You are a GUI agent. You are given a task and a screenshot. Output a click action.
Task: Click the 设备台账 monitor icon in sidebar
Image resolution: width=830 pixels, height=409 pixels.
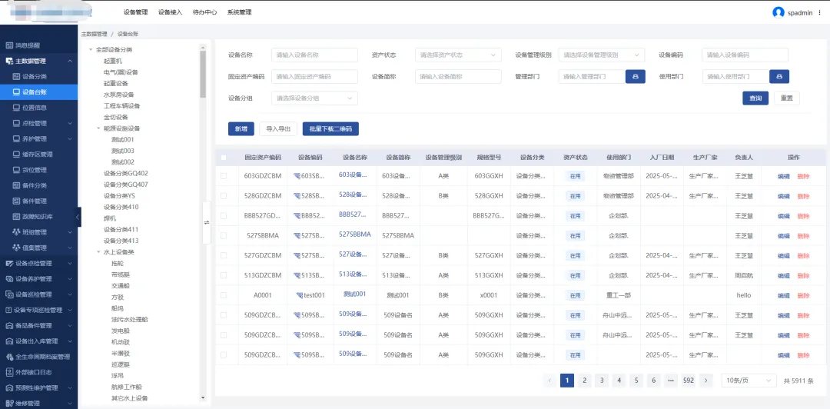(16, 92)
